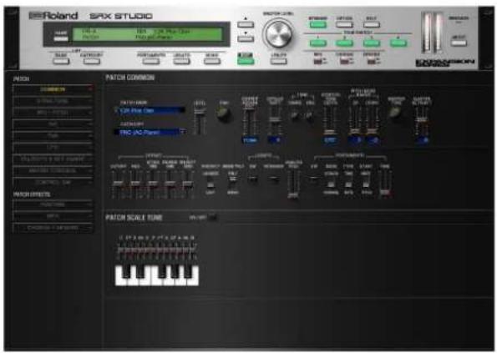Toggle the LEGATO button on the top panel
The height and width of the screenshot is (353, 497).
[x=181, y=61]
